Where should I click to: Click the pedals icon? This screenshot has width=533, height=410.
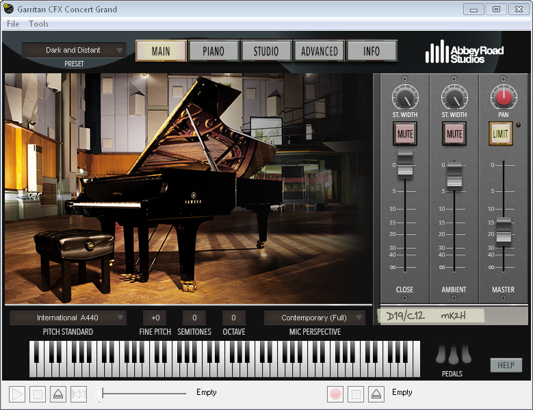click(x=454, y=355)
